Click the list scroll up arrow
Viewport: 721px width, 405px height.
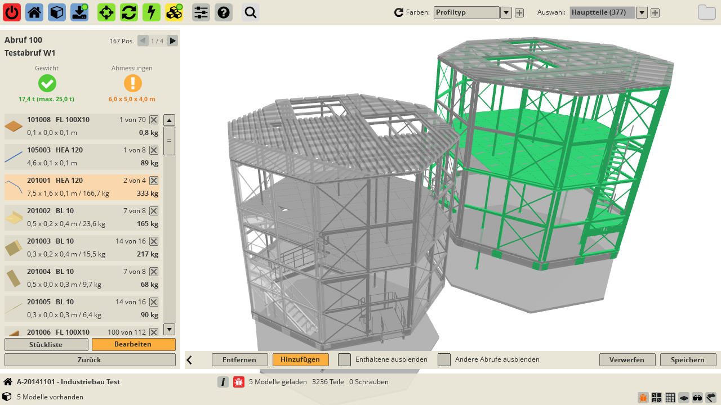click(x=169, y=120)
